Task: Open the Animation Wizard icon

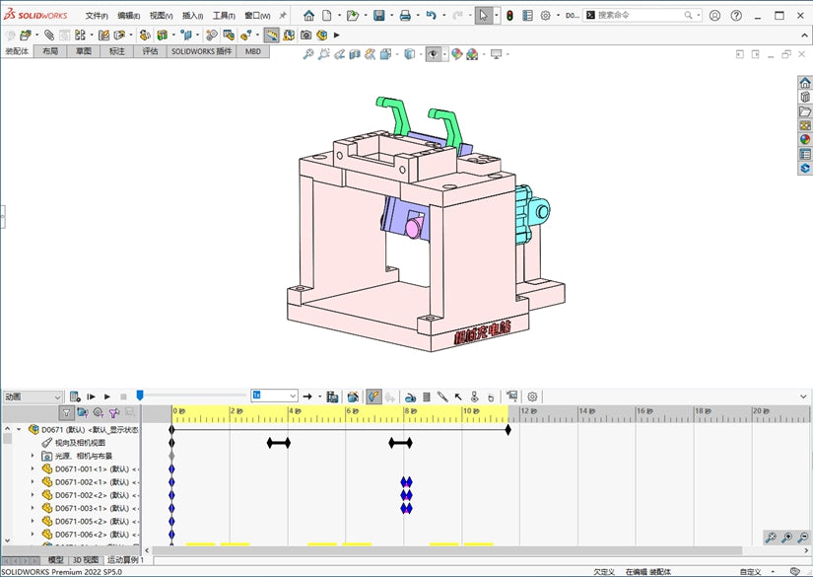Action: [353, 397]
